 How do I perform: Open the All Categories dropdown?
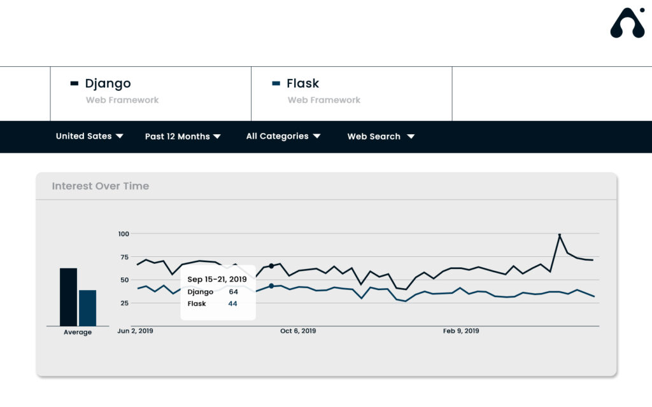[283, 136]
